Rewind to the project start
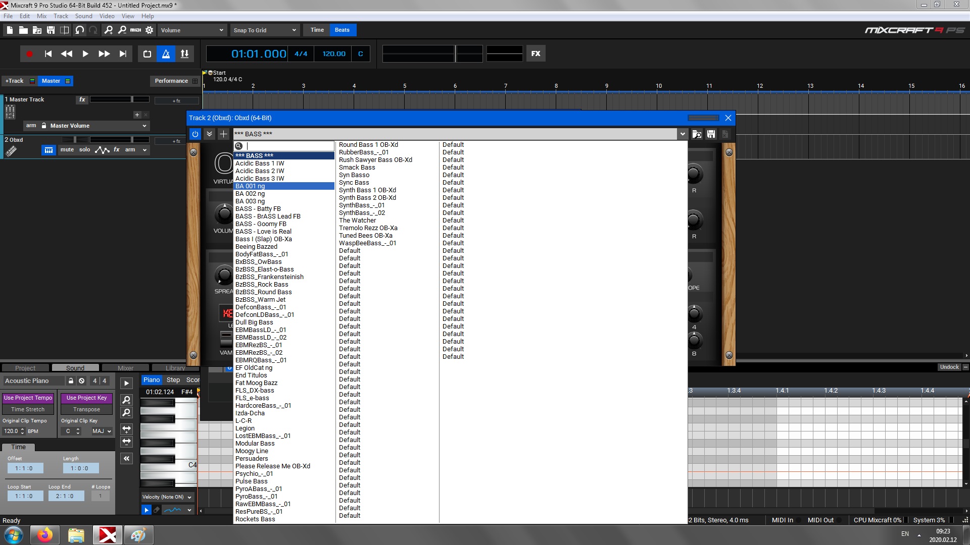Viewport: 970px width, 545px height. (48, 54)
